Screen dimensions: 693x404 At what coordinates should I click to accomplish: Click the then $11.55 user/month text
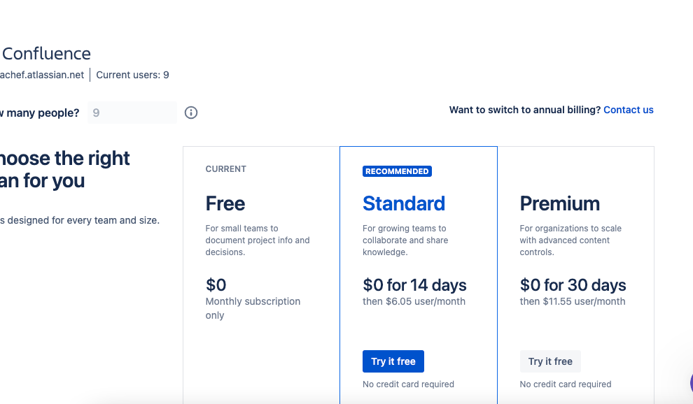(x=573, y=301)
